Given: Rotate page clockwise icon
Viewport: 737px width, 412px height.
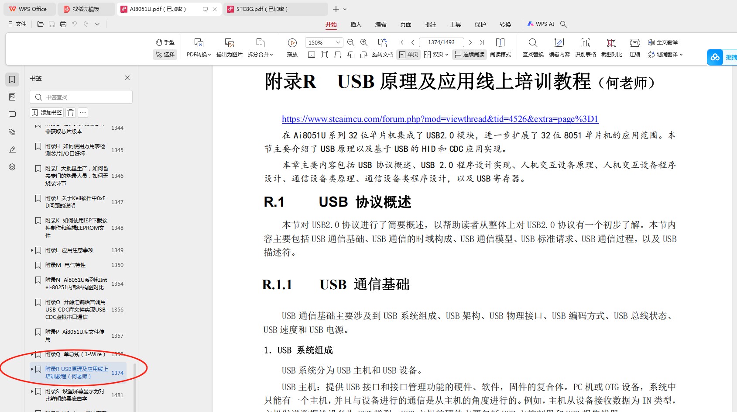Looking at the screenshot, I should 364,55.
